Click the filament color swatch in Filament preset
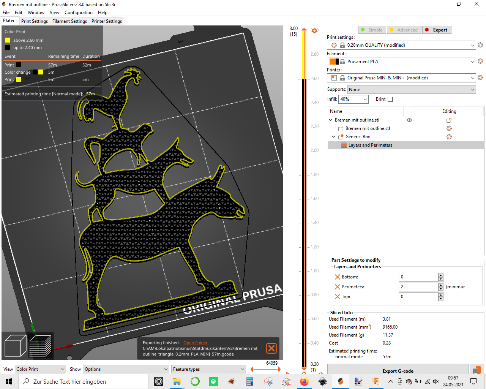Viewport: 486px width, 389px height. tap(334, 62)
